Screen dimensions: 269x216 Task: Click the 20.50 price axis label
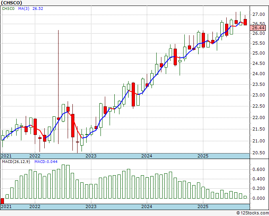pyautogui.click(x=259, y=153)
